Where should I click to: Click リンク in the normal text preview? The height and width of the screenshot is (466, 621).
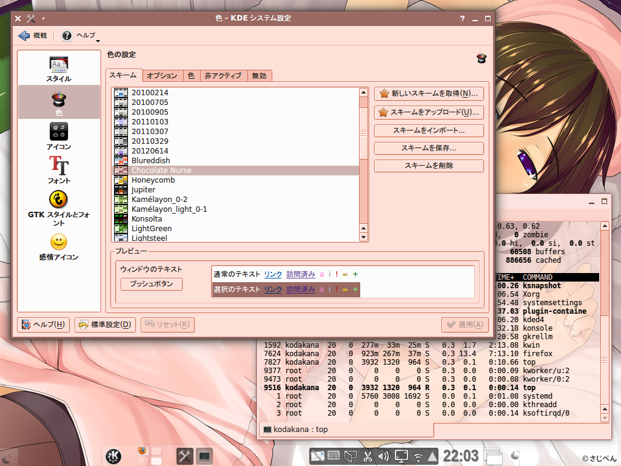coord(273,274)
